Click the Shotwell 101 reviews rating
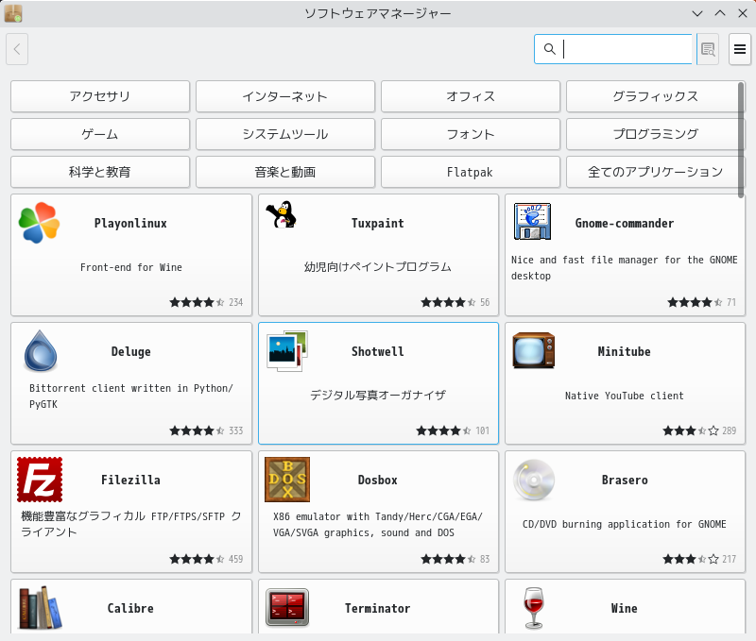Viewport: 756px width, 641px height. [x=453, y=431]
